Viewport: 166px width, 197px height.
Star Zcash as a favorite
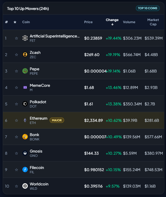(16, 54)
